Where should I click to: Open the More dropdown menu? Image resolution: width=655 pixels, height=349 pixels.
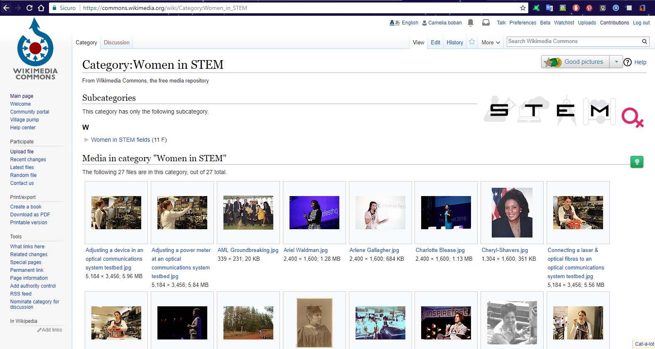(x=491, y=43)
